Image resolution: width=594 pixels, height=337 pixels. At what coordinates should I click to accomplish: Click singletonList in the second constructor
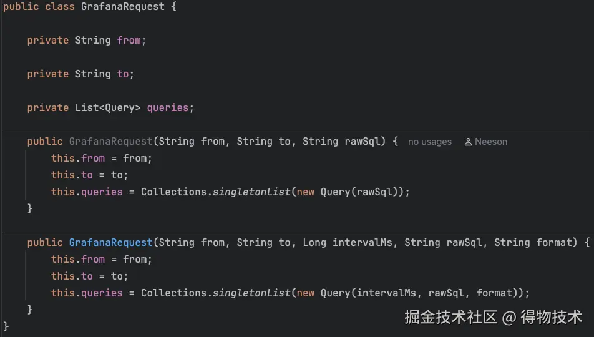click(x=251, y=293)
